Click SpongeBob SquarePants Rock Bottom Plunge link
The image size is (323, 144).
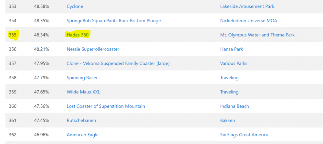pos(114,21)
